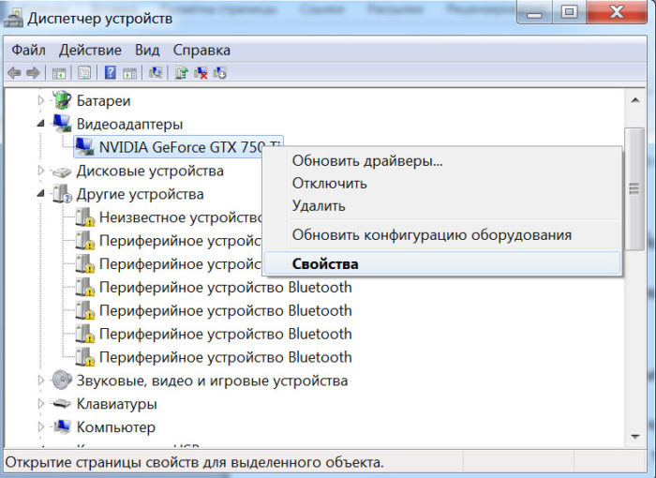Open the Файл menu

point(28,50)
